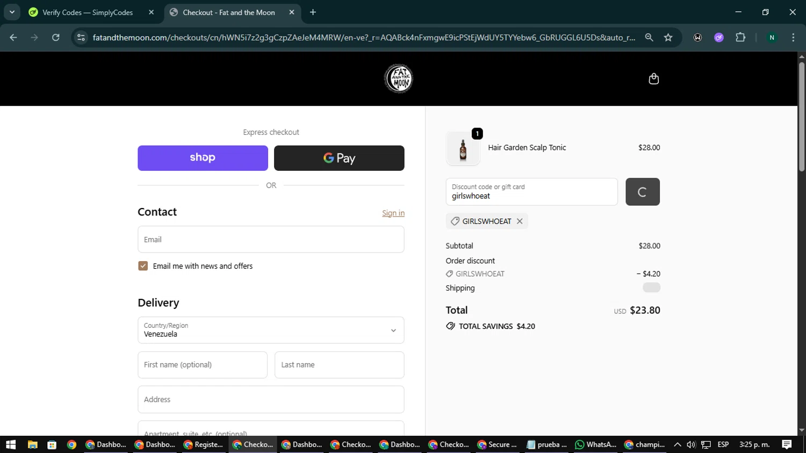Open the volume speaker tray icon
Viewport: 806px width, 453px height.
click(691, 444)
